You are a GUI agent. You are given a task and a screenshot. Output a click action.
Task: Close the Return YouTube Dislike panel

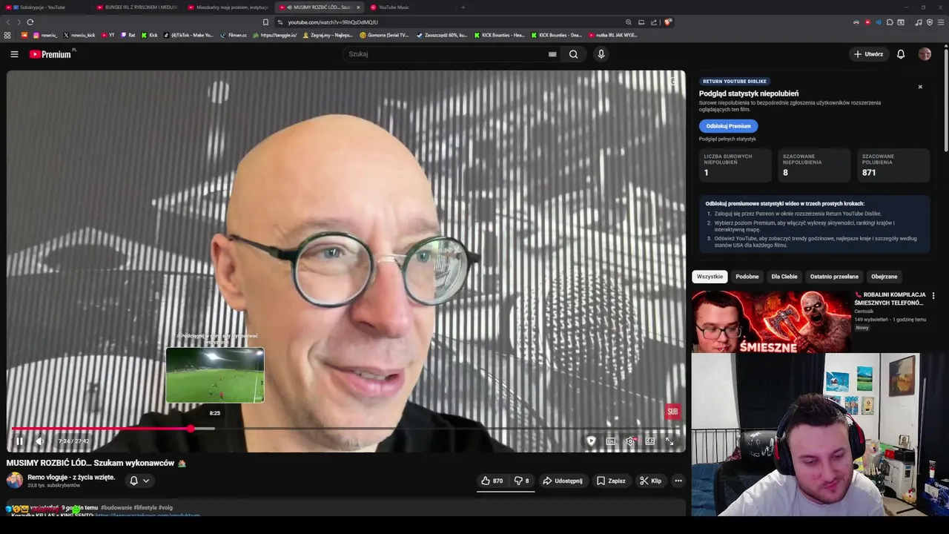click(920, 87)
